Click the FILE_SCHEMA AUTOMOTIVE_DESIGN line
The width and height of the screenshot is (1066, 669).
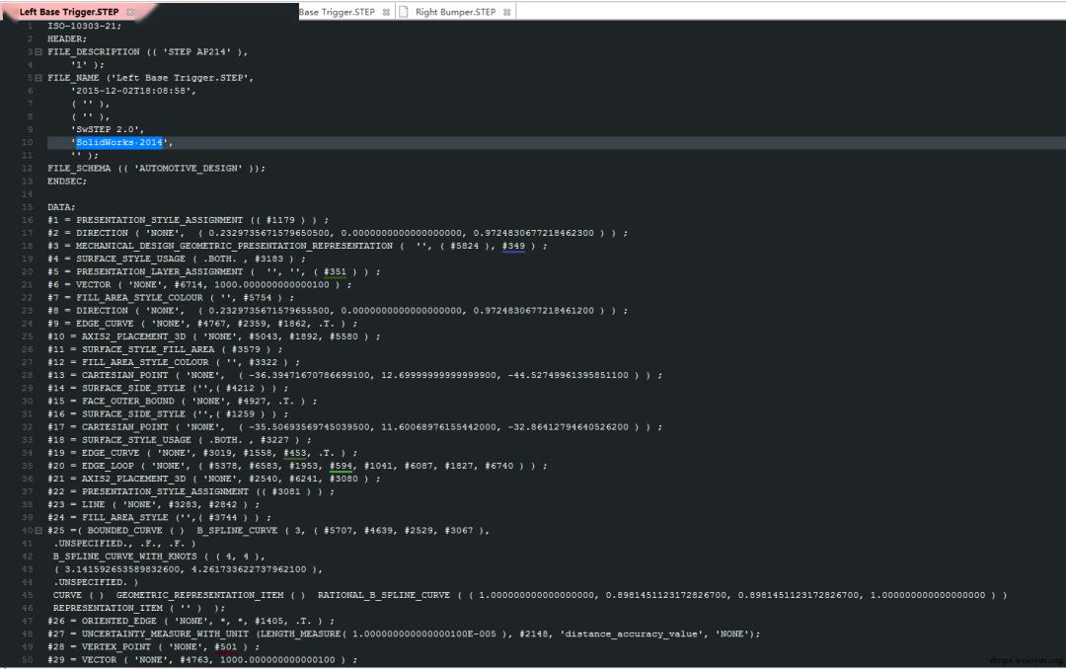click(x=156, y=168)
